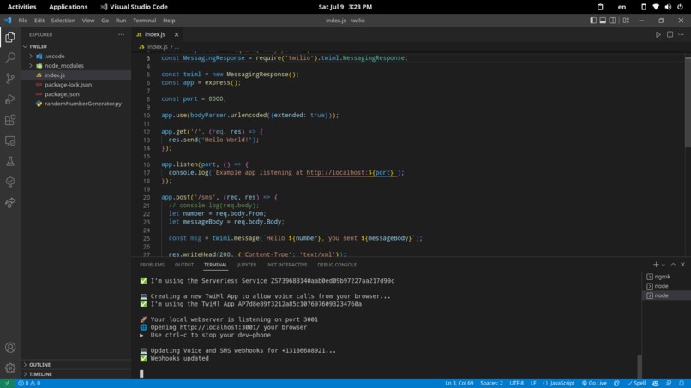The height and width of the screenshot is (388, 691).
Task: Open the Extensions view icon
Action: point(10,120)
